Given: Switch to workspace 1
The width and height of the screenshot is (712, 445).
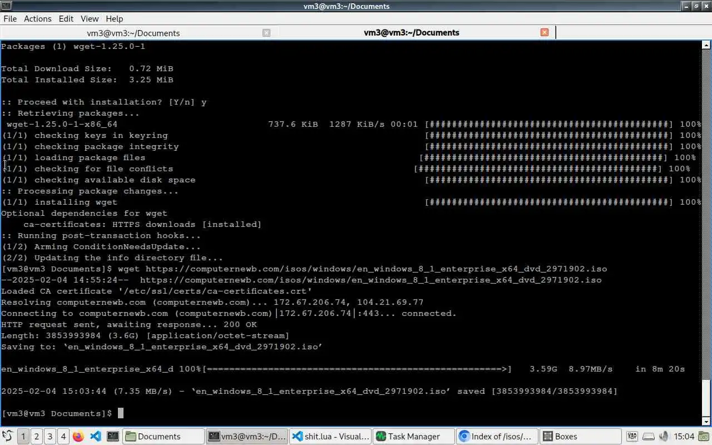Looking at the screenshot, I should tap(23, 436).
